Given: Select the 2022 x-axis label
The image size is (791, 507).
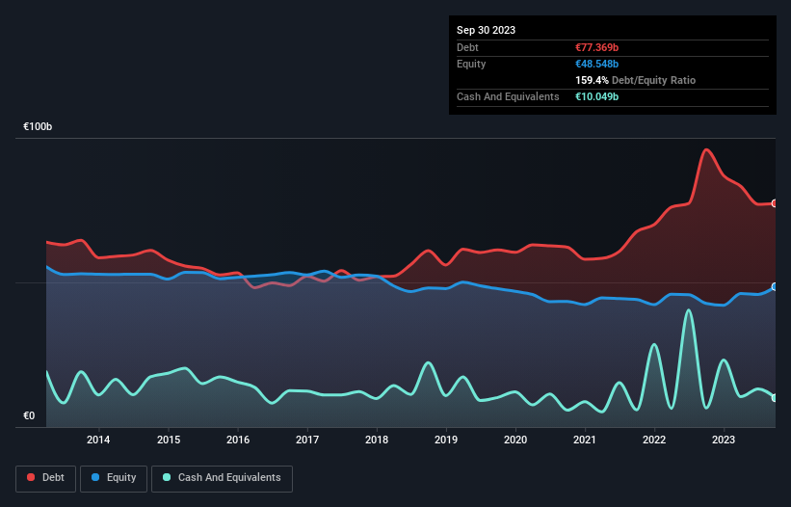Looking at the screenshot, I should [654, 440].
